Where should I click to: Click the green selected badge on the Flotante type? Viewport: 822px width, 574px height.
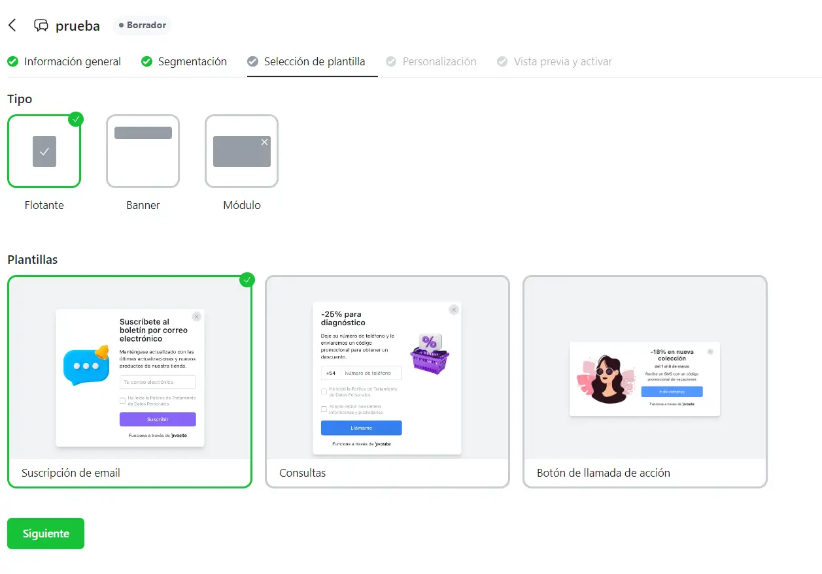[x=76, y=119]
